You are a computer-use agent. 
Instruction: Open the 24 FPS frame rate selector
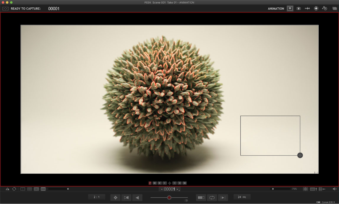click(242, 197)
